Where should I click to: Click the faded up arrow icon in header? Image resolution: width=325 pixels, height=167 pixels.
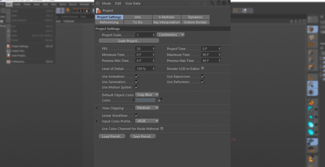click(204, 3)
